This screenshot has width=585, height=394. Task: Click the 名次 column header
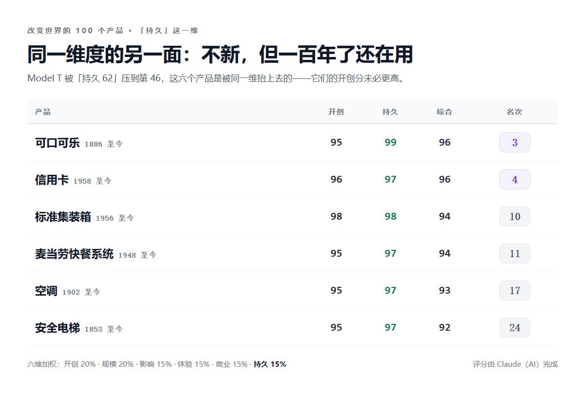514,112
